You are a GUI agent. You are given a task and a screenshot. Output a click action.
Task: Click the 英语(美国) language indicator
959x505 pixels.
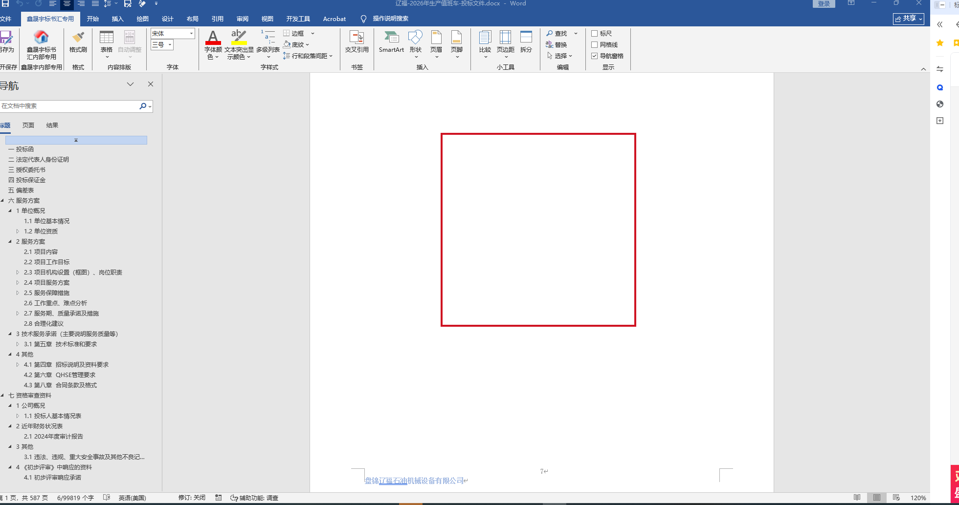[x=132, y=498]
